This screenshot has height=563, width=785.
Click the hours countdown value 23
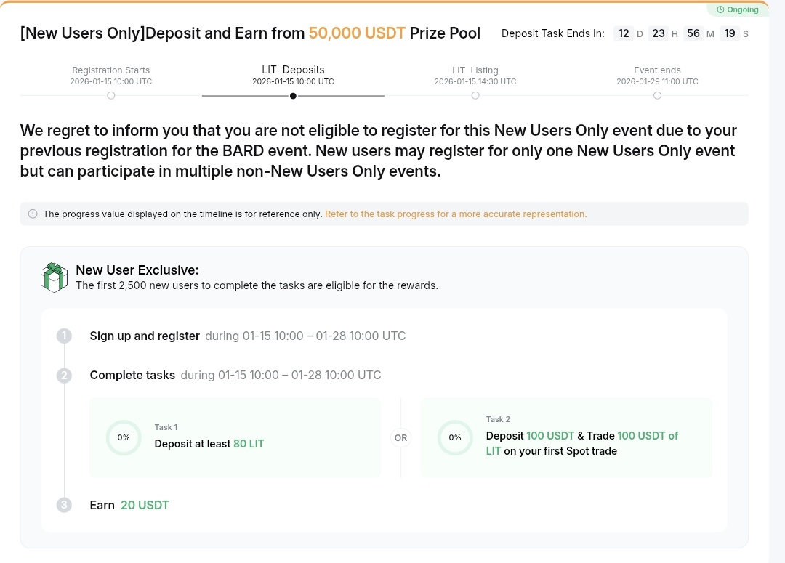click(659, 33)
